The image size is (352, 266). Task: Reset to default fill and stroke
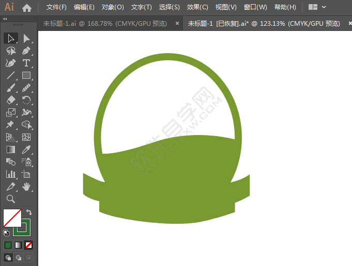pyautogui.click(x=6, y=233)
